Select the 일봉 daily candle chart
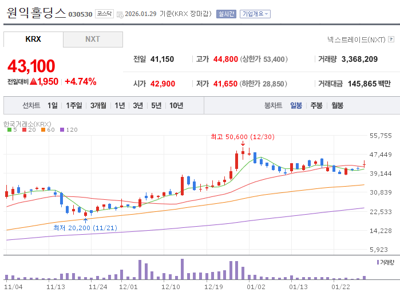Image resolution: width=400 pixels, height=292 pixels. click(x=296, y=105)
